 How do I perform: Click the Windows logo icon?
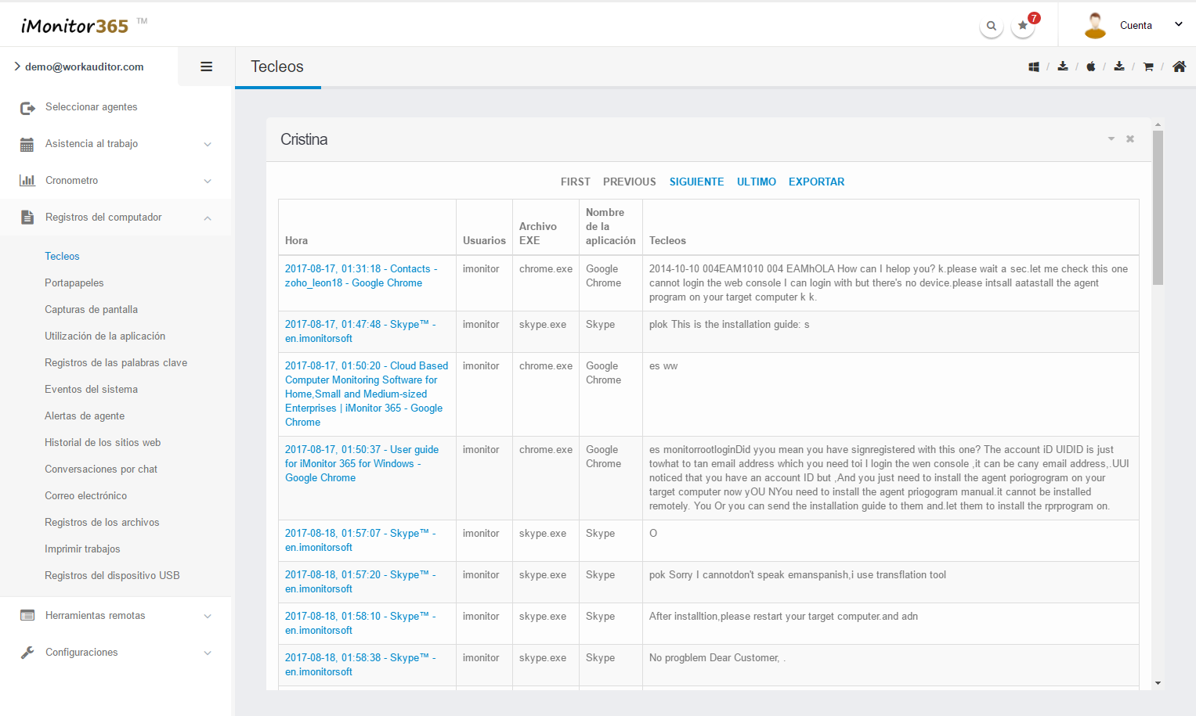tap(1034, 67)
